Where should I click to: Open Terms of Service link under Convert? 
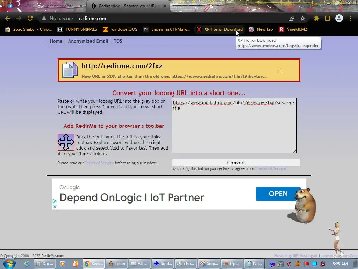271,168
